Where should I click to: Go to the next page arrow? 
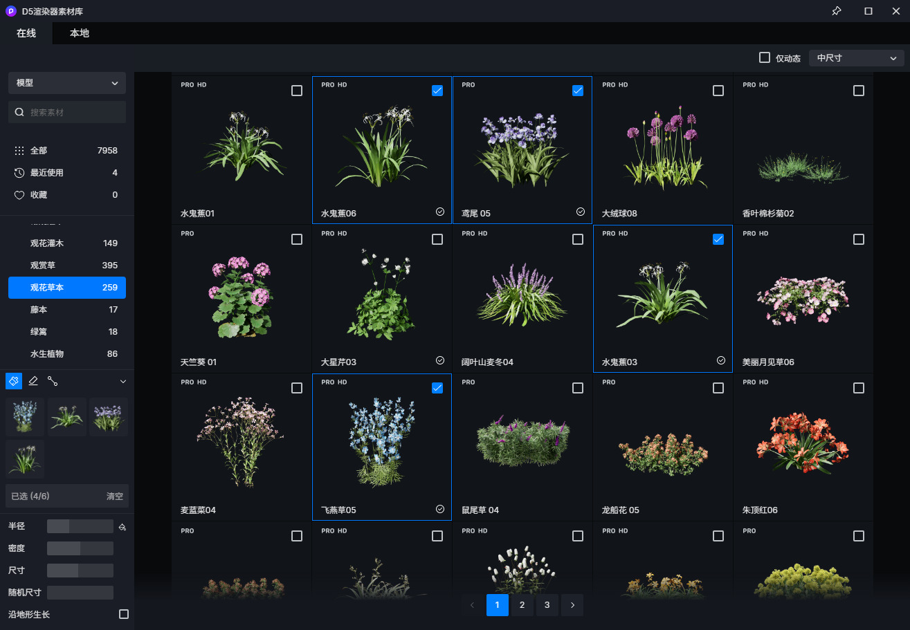[x=572, y=605]
